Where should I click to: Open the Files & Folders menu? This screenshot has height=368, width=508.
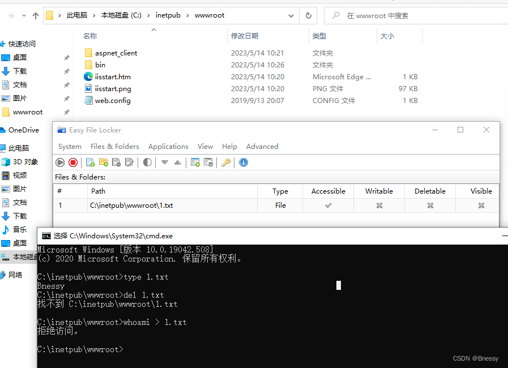click(x=114, y=146)
